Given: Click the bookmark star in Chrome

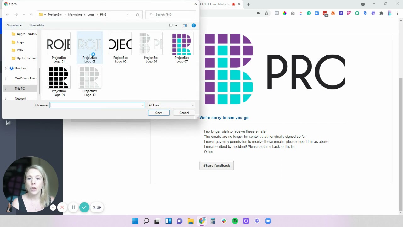Looking at the screenshot, I should pyautogui.click(x=266, y=13).
